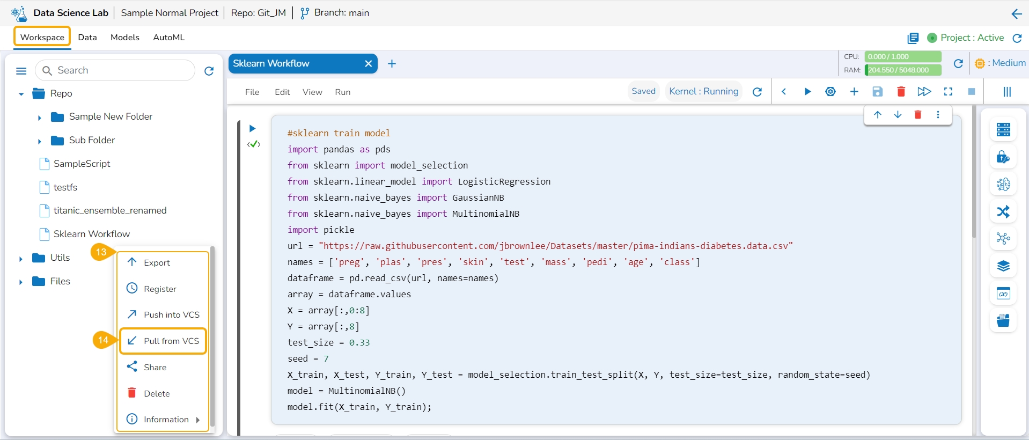Image resolution: width=1029 pixels, height=440 pixels.
Task: Click the RAM usage progress bar
Action: [x=903, y=70]
